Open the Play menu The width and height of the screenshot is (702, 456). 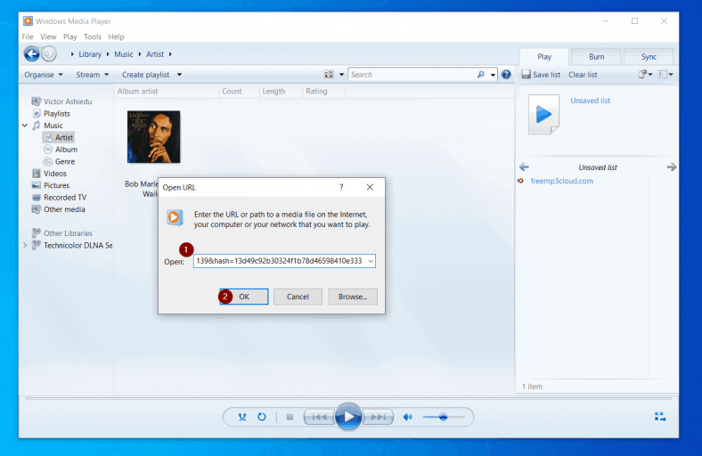click(69, 37)
